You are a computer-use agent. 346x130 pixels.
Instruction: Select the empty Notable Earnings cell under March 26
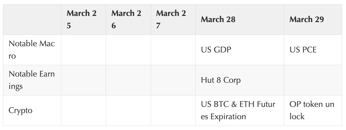pyautogui.click(x=128, y=80)
